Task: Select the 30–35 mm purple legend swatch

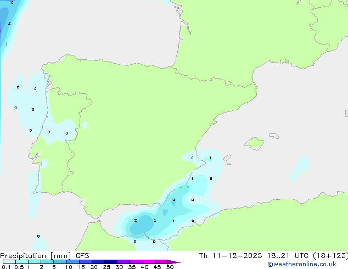Action: [124, 262]
